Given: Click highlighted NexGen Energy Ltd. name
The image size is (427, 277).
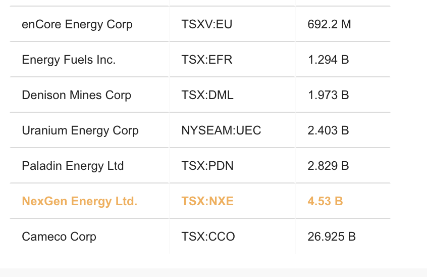Looking at the screenshot, I should [80, 201].
